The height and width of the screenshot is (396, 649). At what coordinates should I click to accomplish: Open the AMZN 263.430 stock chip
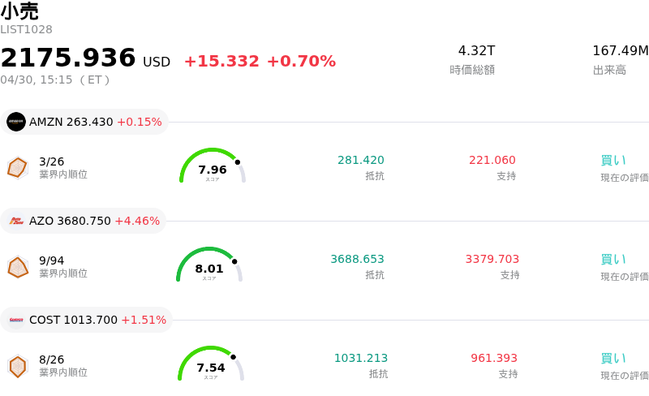pos(85,122)
